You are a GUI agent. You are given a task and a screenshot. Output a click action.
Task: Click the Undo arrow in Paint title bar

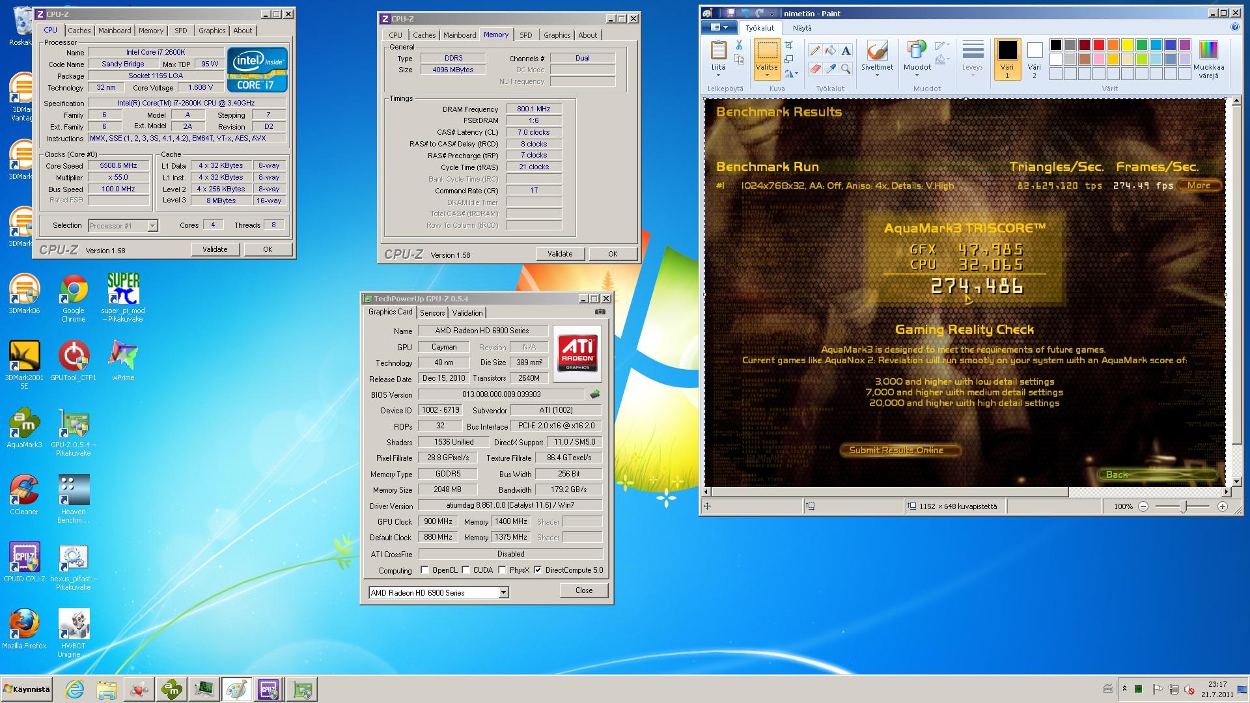(745, 13)
